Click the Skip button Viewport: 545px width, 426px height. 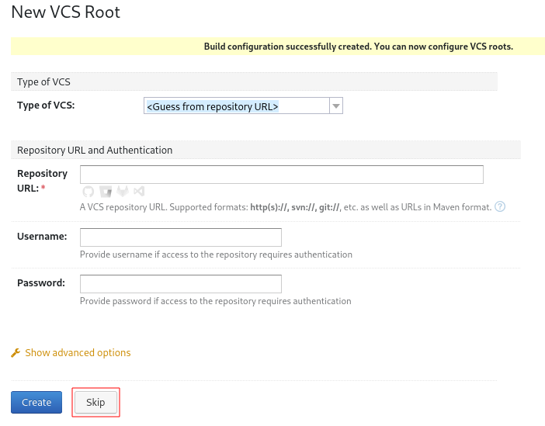coord(95,403)
